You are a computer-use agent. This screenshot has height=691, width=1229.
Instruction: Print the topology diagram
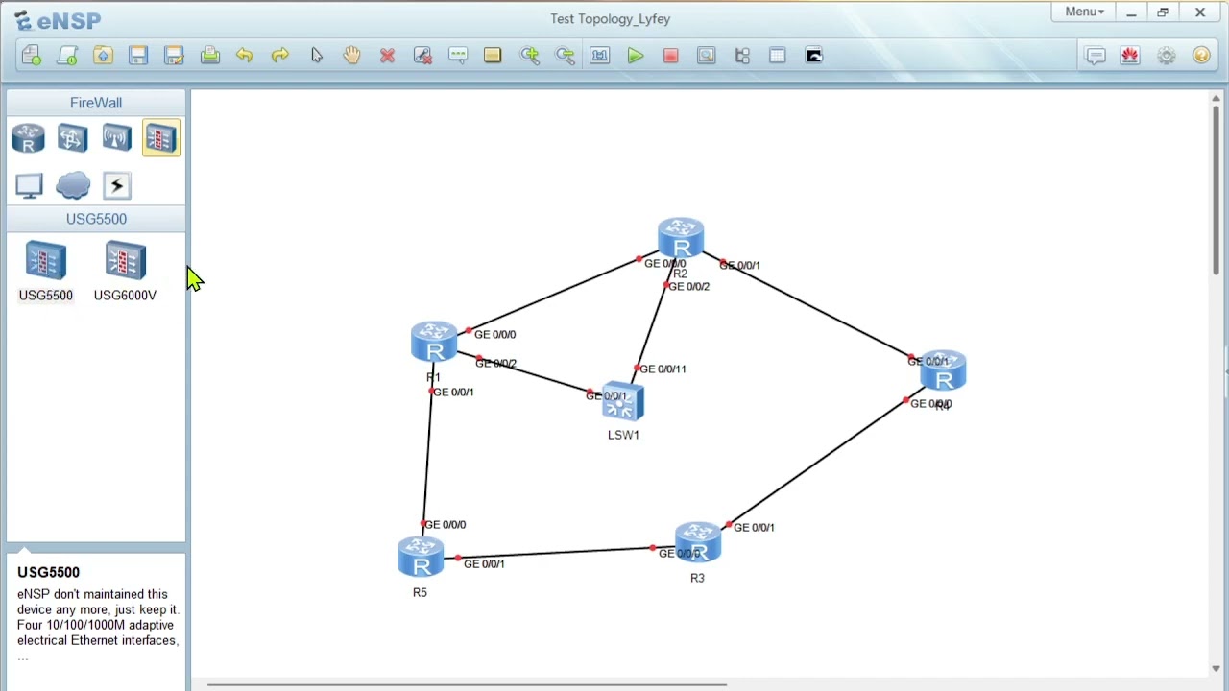(x=209, y=56)
